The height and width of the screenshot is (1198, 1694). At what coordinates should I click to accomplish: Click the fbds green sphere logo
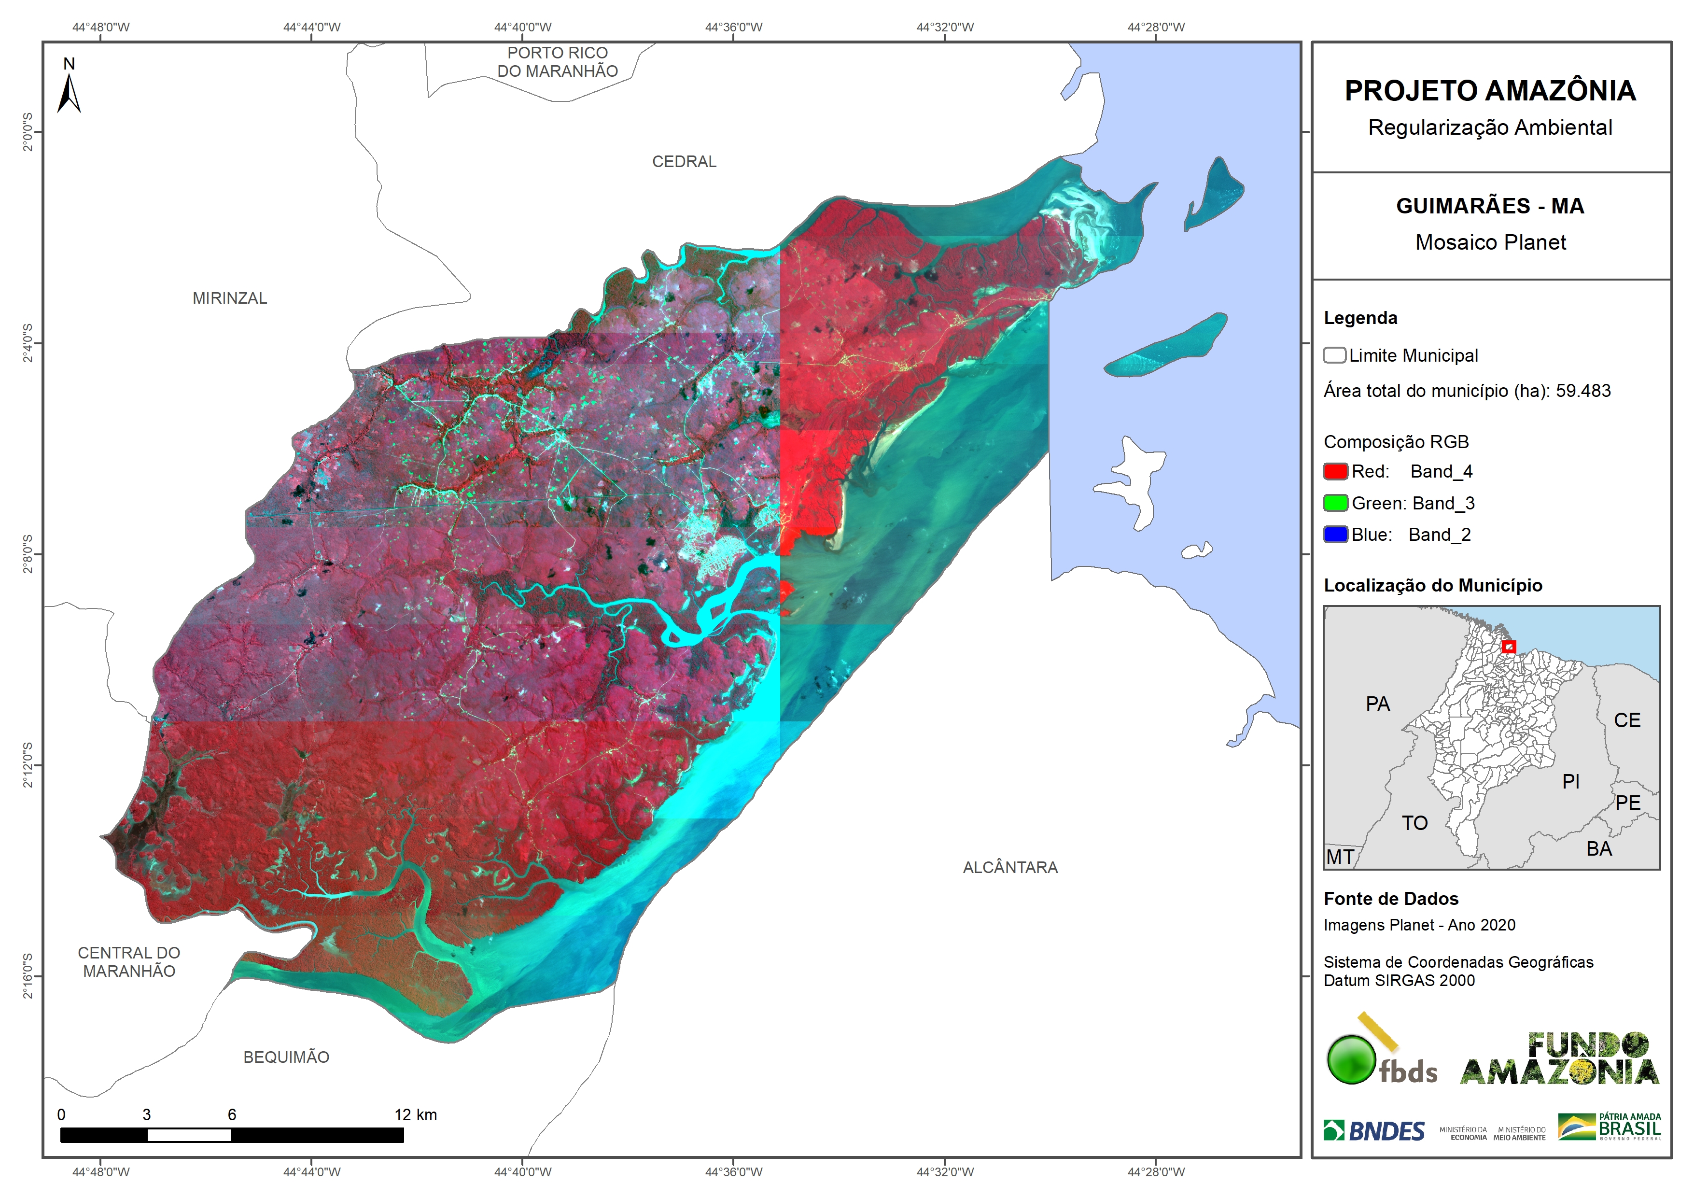pyautogui.click(x=1351, y=1060)
